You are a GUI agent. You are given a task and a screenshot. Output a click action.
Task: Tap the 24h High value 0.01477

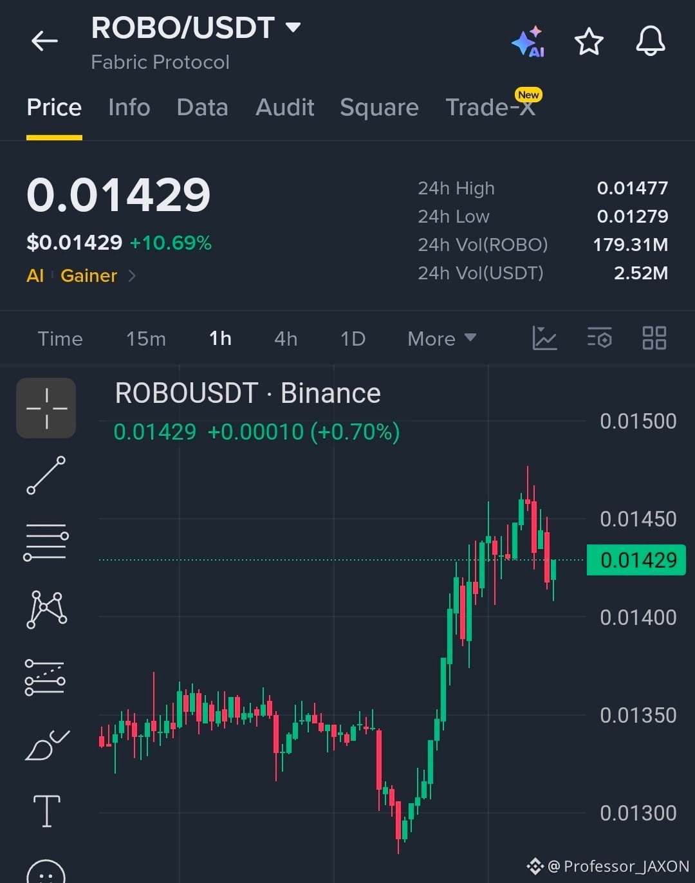pyautogui.click(x=633, y=188)
